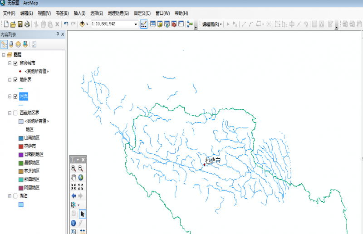Uncheck the 河流 layer checkbox
This screenshot has height=234, width=363.
point(15,97)
